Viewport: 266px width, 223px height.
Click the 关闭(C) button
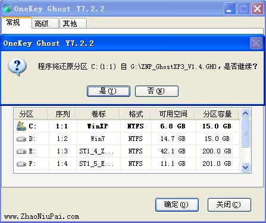pyautogui.click(x=229, y=205)
